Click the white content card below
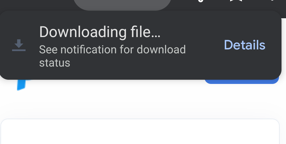 click(140, 131)
